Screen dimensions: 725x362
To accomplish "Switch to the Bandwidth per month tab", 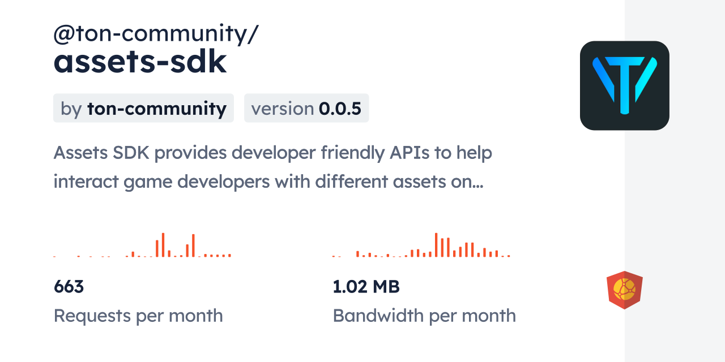I will click(424, 316).
